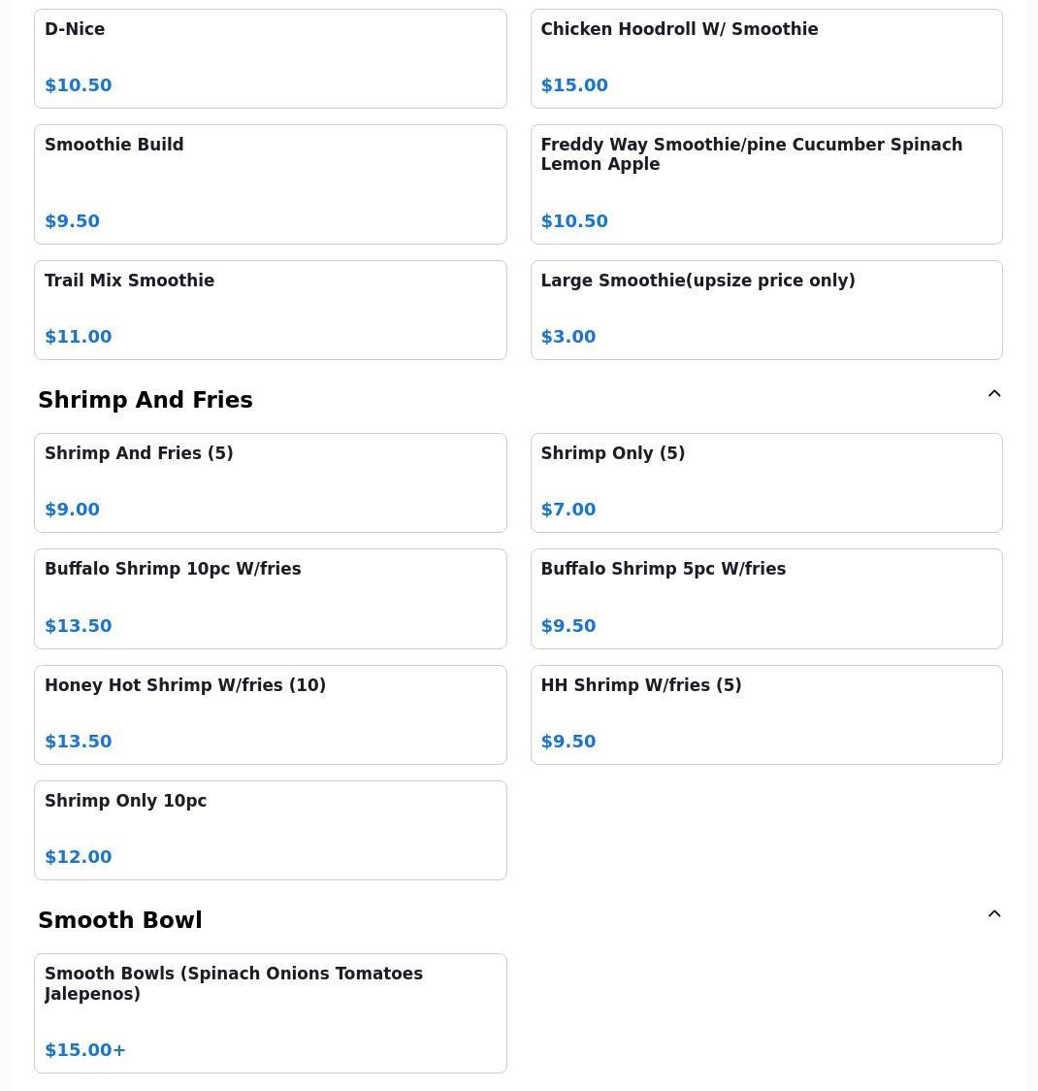Choose Buffalo Shrimp 10pc W/fries
This screenshot has width=1038, height=1091.
(x=271, y=599)
